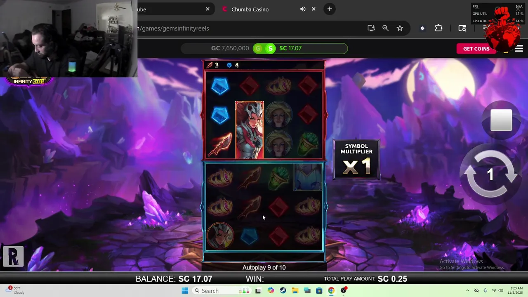Click the Chrome icon in the taskbar

331,290
